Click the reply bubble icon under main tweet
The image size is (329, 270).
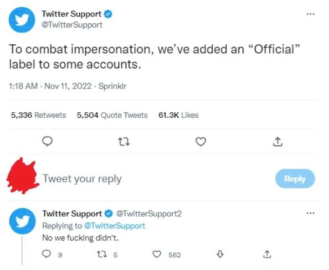(47, 142)
